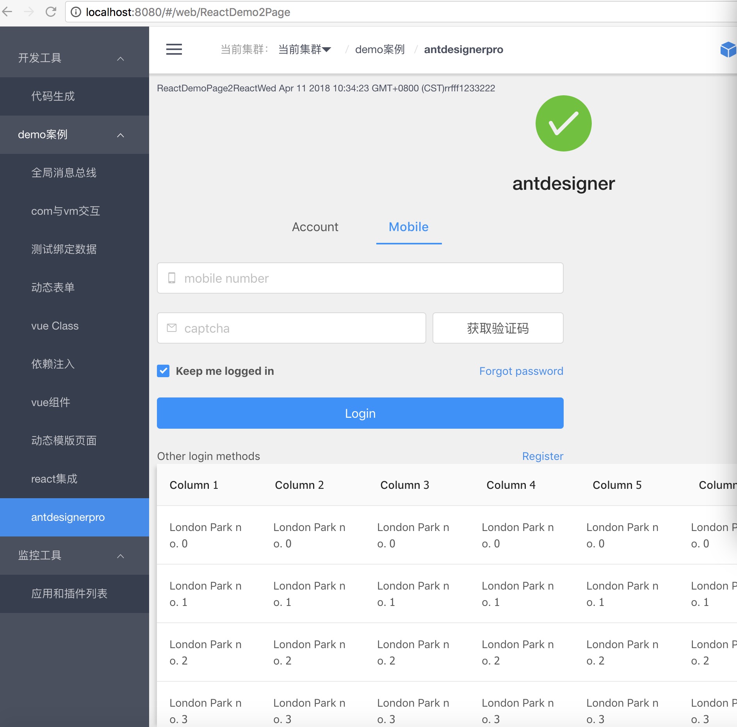
Task: Click the green checkmark circle logo
Action: coord(563,123)
